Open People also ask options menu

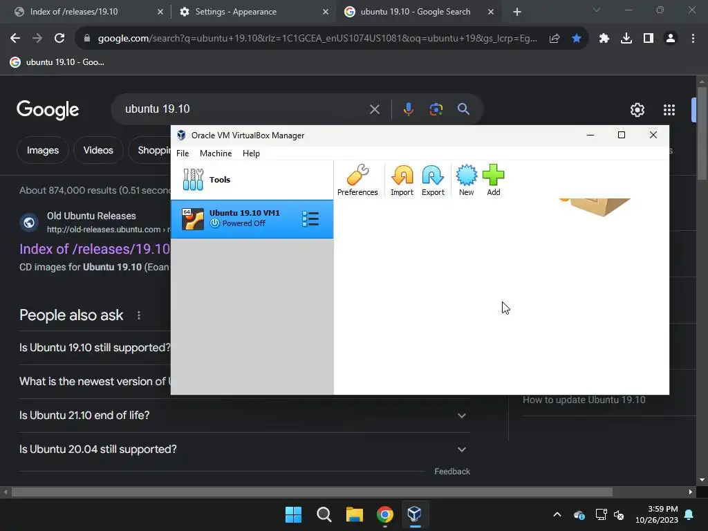pos(138,315)
